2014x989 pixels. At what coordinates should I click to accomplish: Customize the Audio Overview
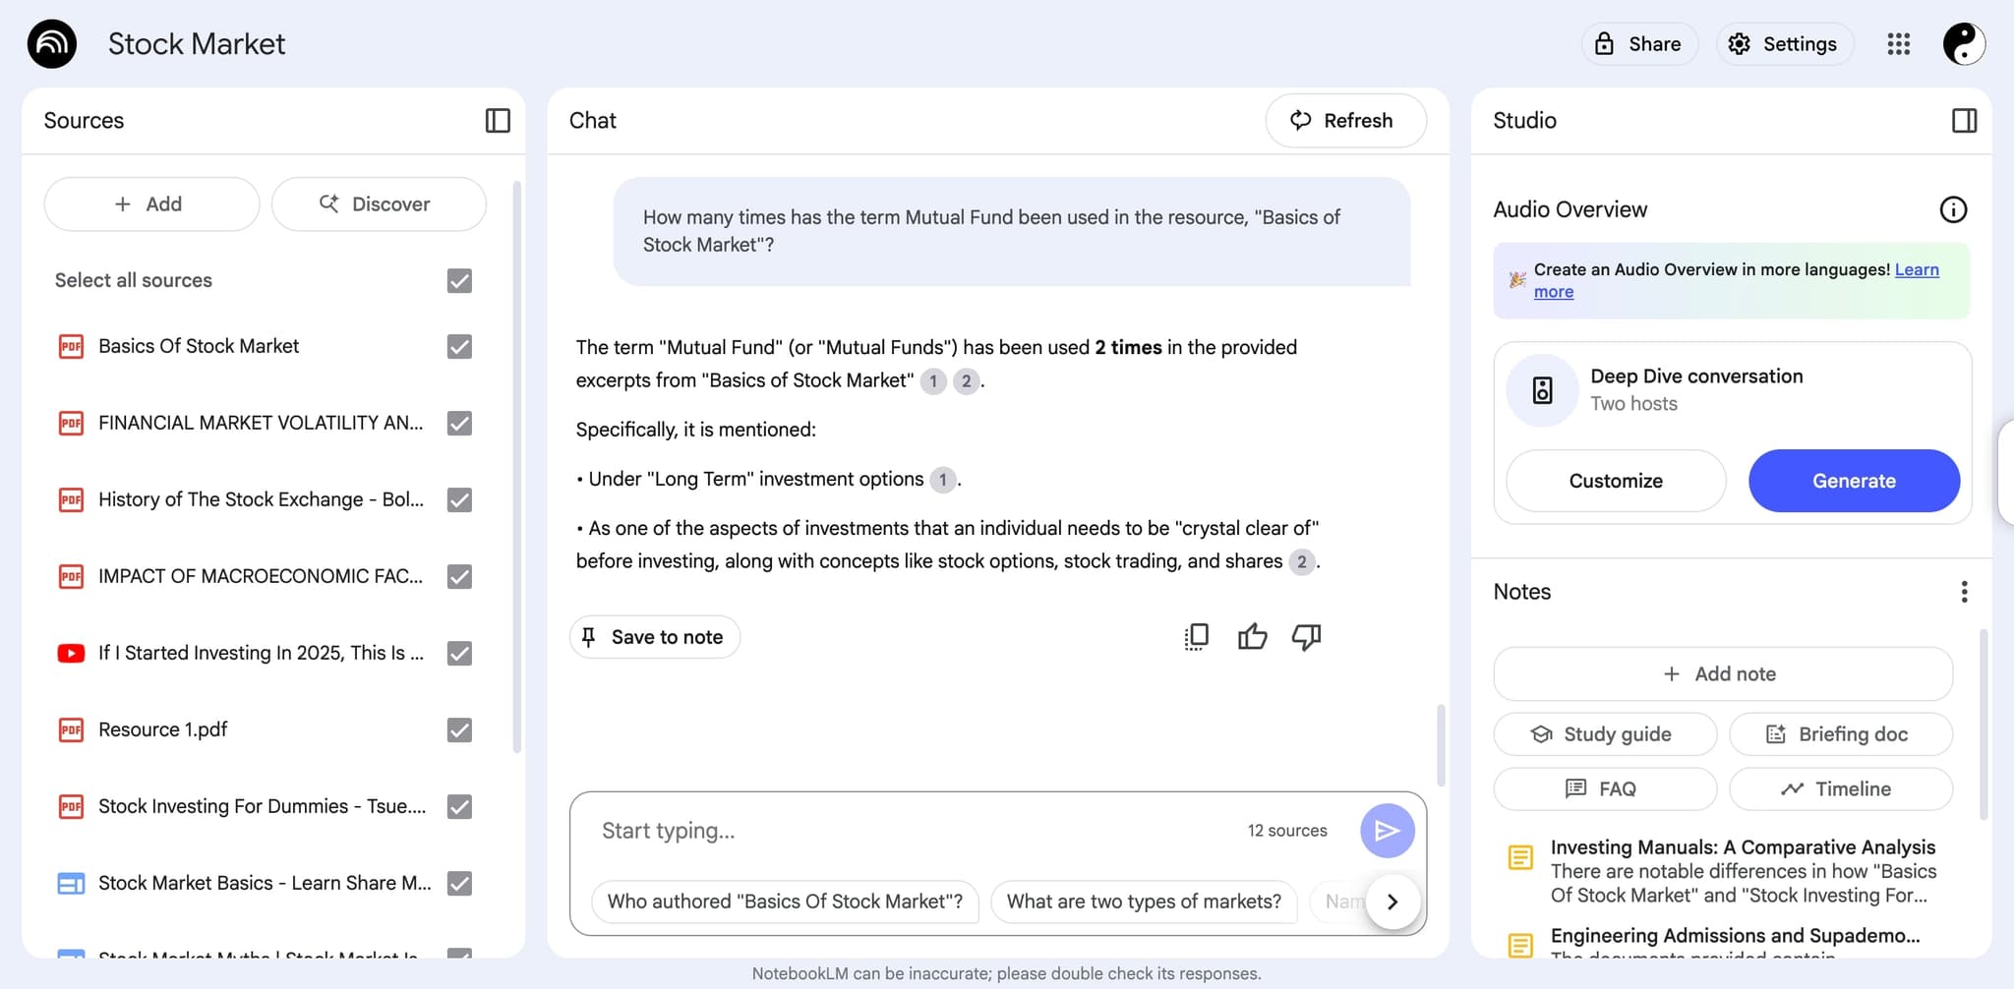tap(1615, 481)
